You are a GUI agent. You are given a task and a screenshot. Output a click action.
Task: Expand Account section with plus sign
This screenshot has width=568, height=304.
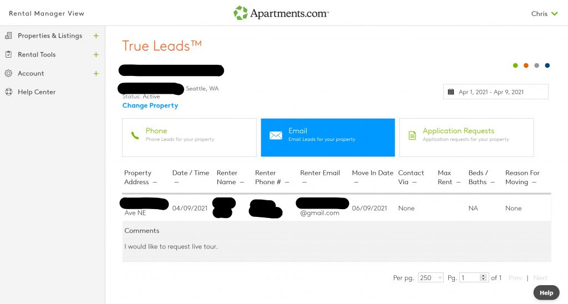96,73
